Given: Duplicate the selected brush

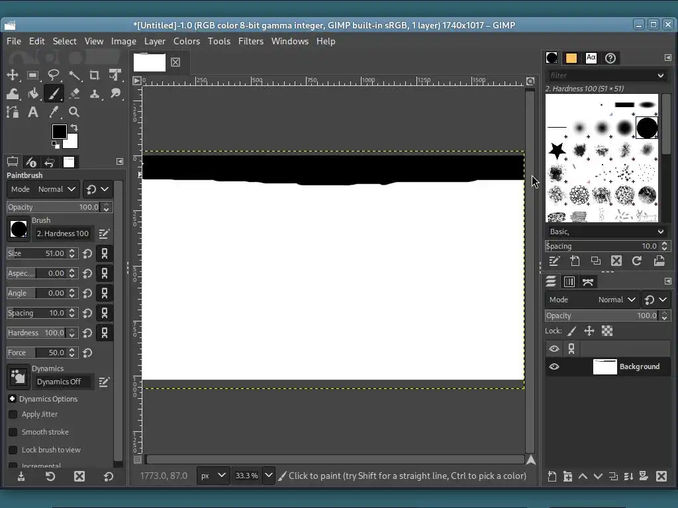Looking at the screenshot, I should [595, 261].
